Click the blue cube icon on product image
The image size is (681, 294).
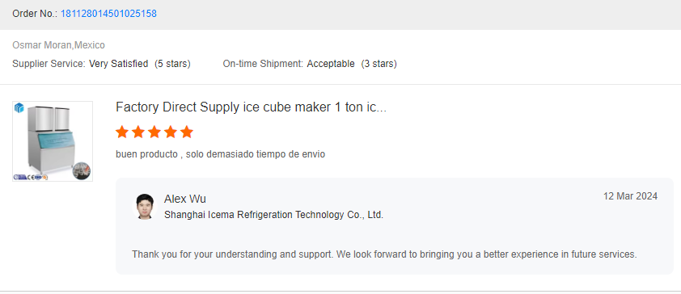pyautogui.click(x=19, y=108)
